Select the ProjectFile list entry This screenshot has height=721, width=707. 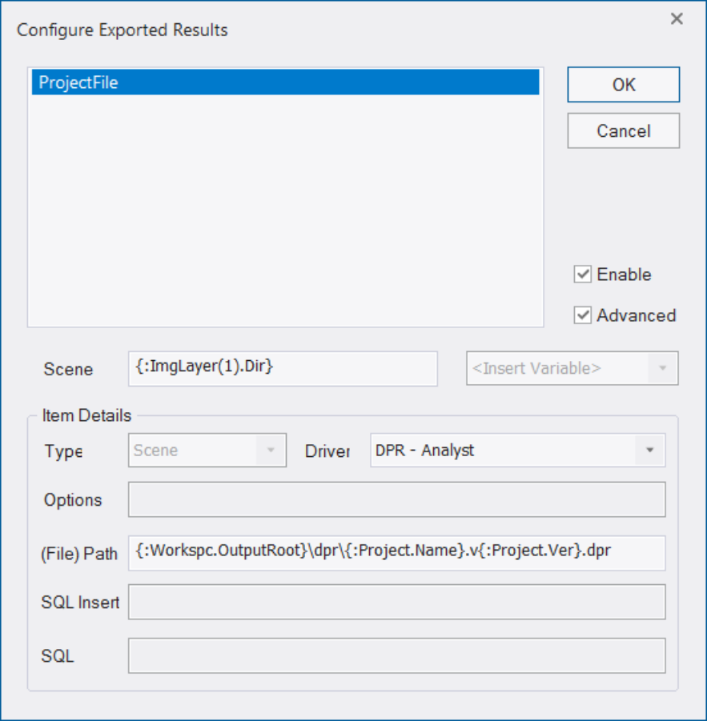tap(285, 82)
